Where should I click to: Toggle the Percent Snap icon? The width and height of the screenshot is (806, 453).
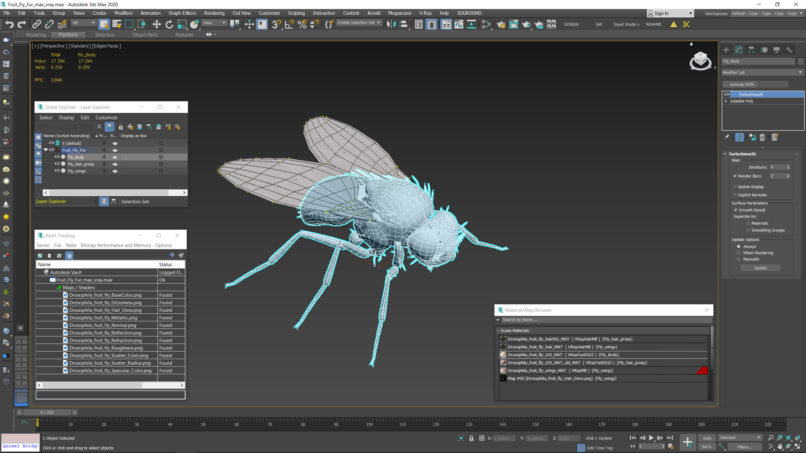pos(302,24)
